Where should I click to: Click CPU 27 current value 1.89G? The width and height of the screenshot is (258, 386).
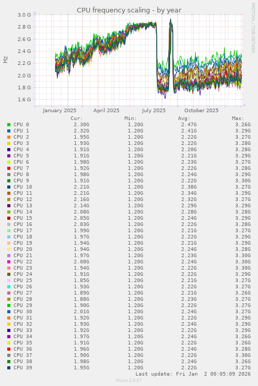(82, 293)
